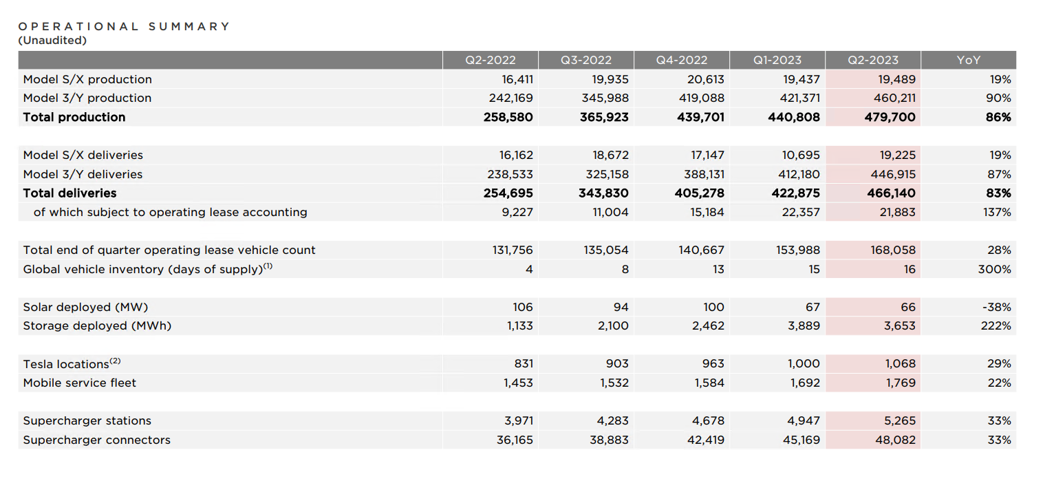Select Supercharger stations value 3,971
This screenshot has height=492, width=1054.
(519, 420)
